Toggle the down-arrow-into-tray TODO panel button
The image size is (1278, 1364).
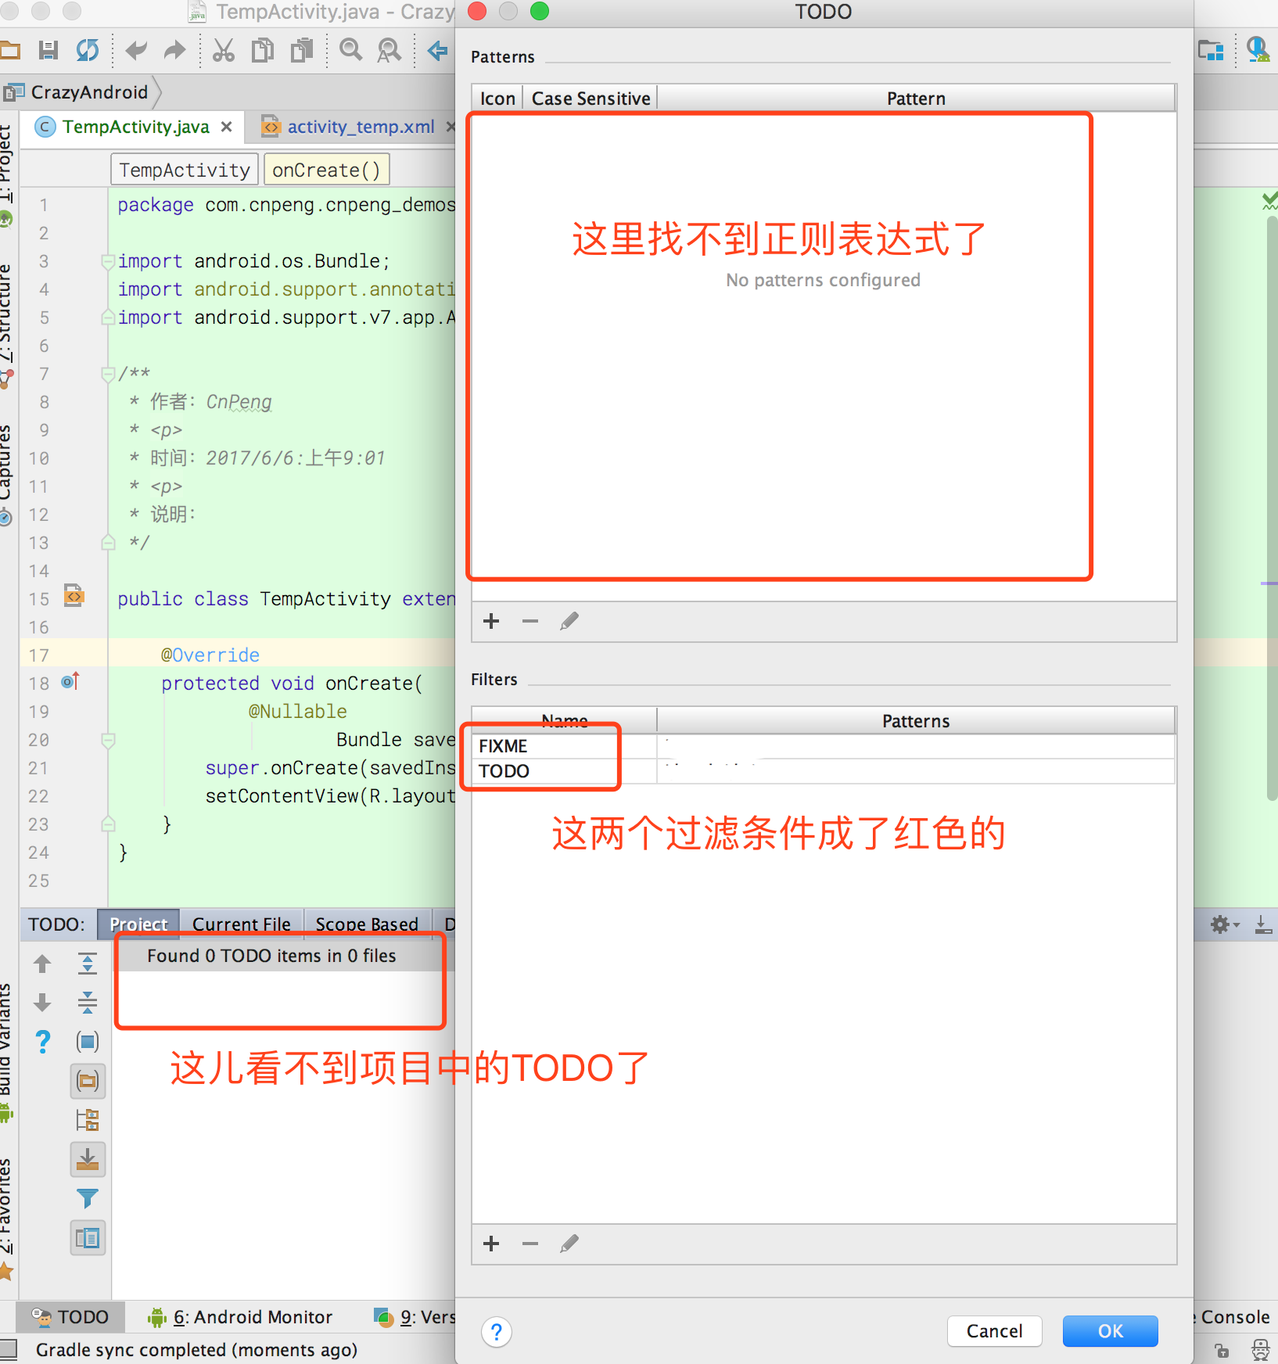(x=88, y=1159)
